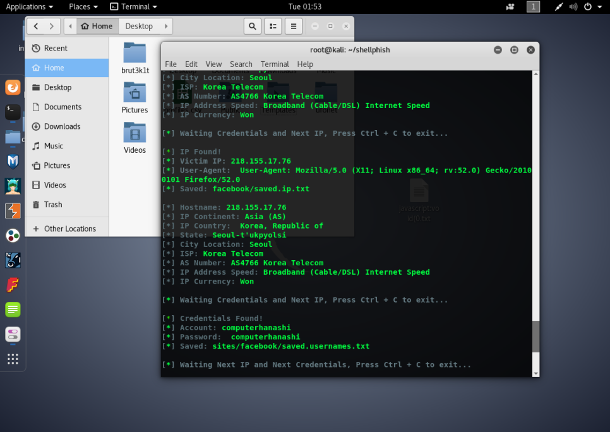Open the Places menu
Viewport: 610px width, 432px height.
click(83, 6)
